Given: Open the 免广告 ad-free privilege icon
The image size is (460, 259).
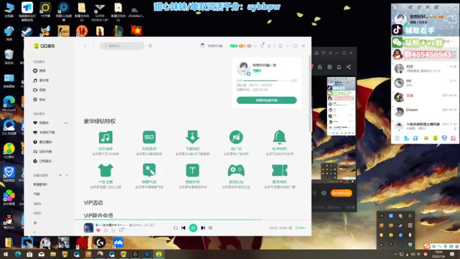Looking at the screenshot, I should (236, 137).
